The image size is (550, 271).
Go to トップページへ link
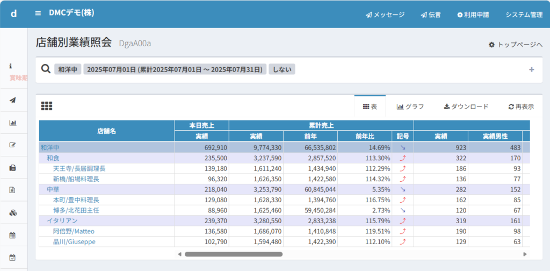pyautogui.click(x=515, y=45)
